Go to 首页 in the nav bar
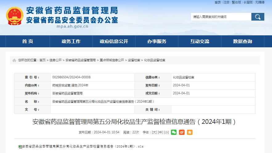Viewport: 272px width, 153px height. tap(28, 41)
